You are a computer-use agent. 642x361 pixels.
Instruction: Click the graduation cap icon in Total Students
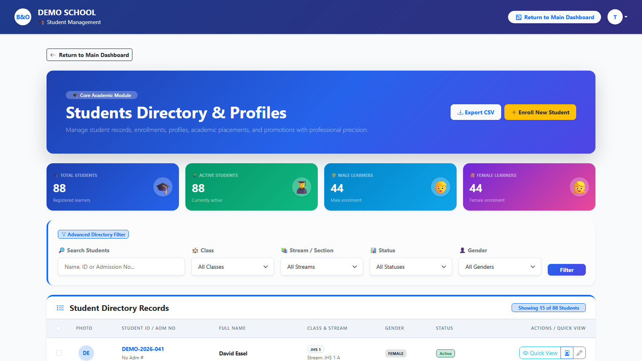163,187
